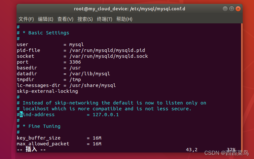Viewport: 254px width, 159px height.
Task: Click the tmpdir value /tmp
Action: pos(75,79)
